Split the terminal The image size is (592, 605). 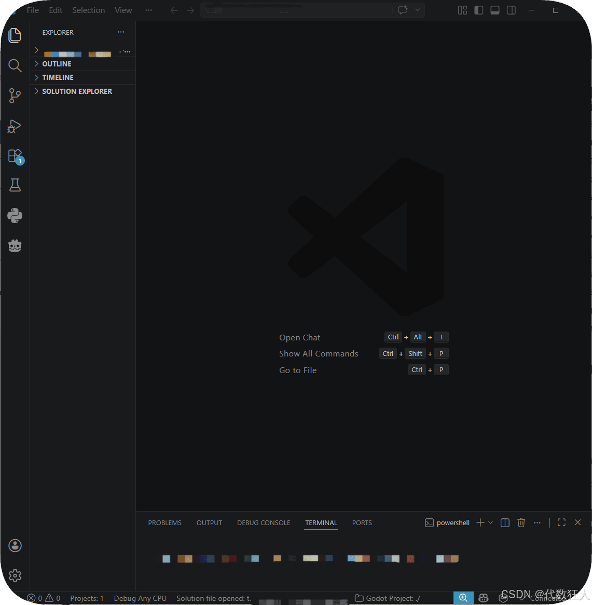(505, 523)
